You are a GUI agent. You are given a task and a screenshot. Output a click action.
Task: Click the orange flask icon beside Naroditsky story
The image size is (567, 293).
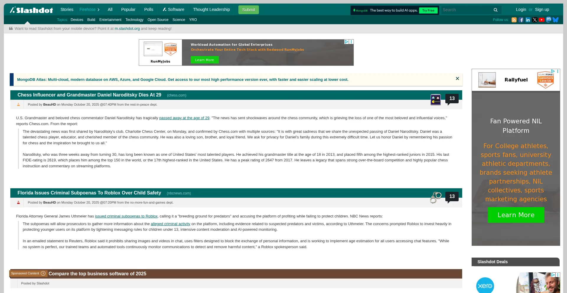[x=18, y=104]
